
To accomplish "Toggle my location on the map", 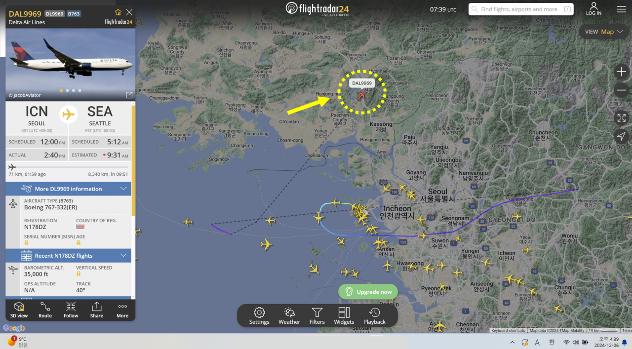I will coord(621,136).
